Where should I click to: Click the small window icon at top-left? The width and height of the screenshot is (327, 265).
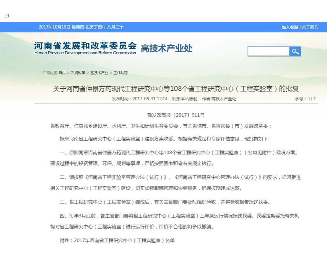pyautogui.click(x=6, y=16)
